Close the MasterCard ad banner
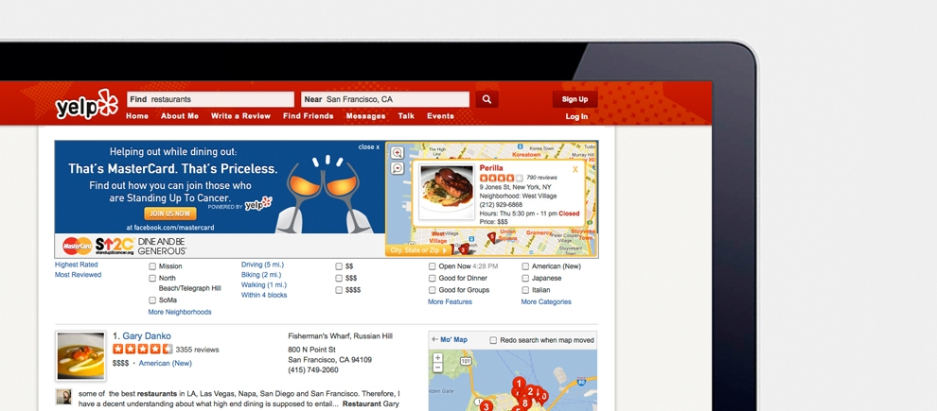This screenshot has width=937, height=411. tap(369, 146)
